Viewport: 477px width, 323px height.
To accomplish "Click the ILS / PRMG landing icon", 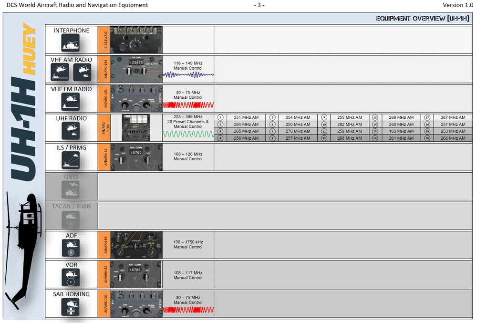I will (70, 160).
